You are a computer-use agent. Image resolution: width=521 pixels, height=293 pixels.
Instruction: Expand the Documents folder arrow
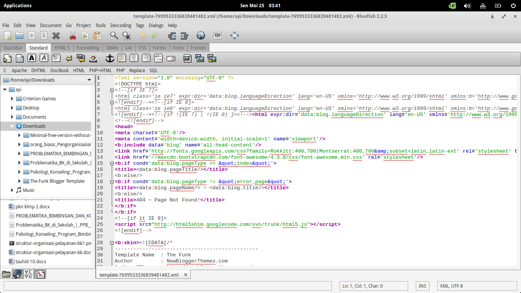click(13, 117)
